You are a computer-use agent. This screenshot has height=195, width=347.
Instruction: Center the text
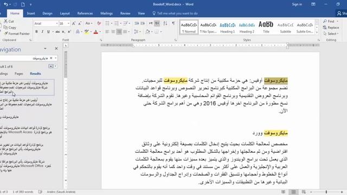(x=113, y=32)
